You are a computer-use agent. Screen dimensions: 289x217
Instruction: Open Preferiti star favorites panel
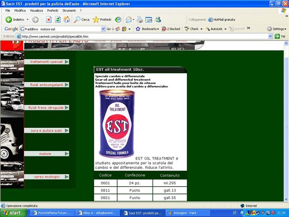click(x=102, y=19)
